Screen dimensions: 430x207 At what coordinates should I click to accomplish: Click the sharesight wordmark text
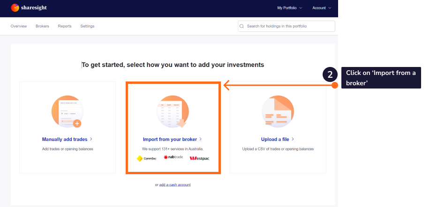(34, 7)
